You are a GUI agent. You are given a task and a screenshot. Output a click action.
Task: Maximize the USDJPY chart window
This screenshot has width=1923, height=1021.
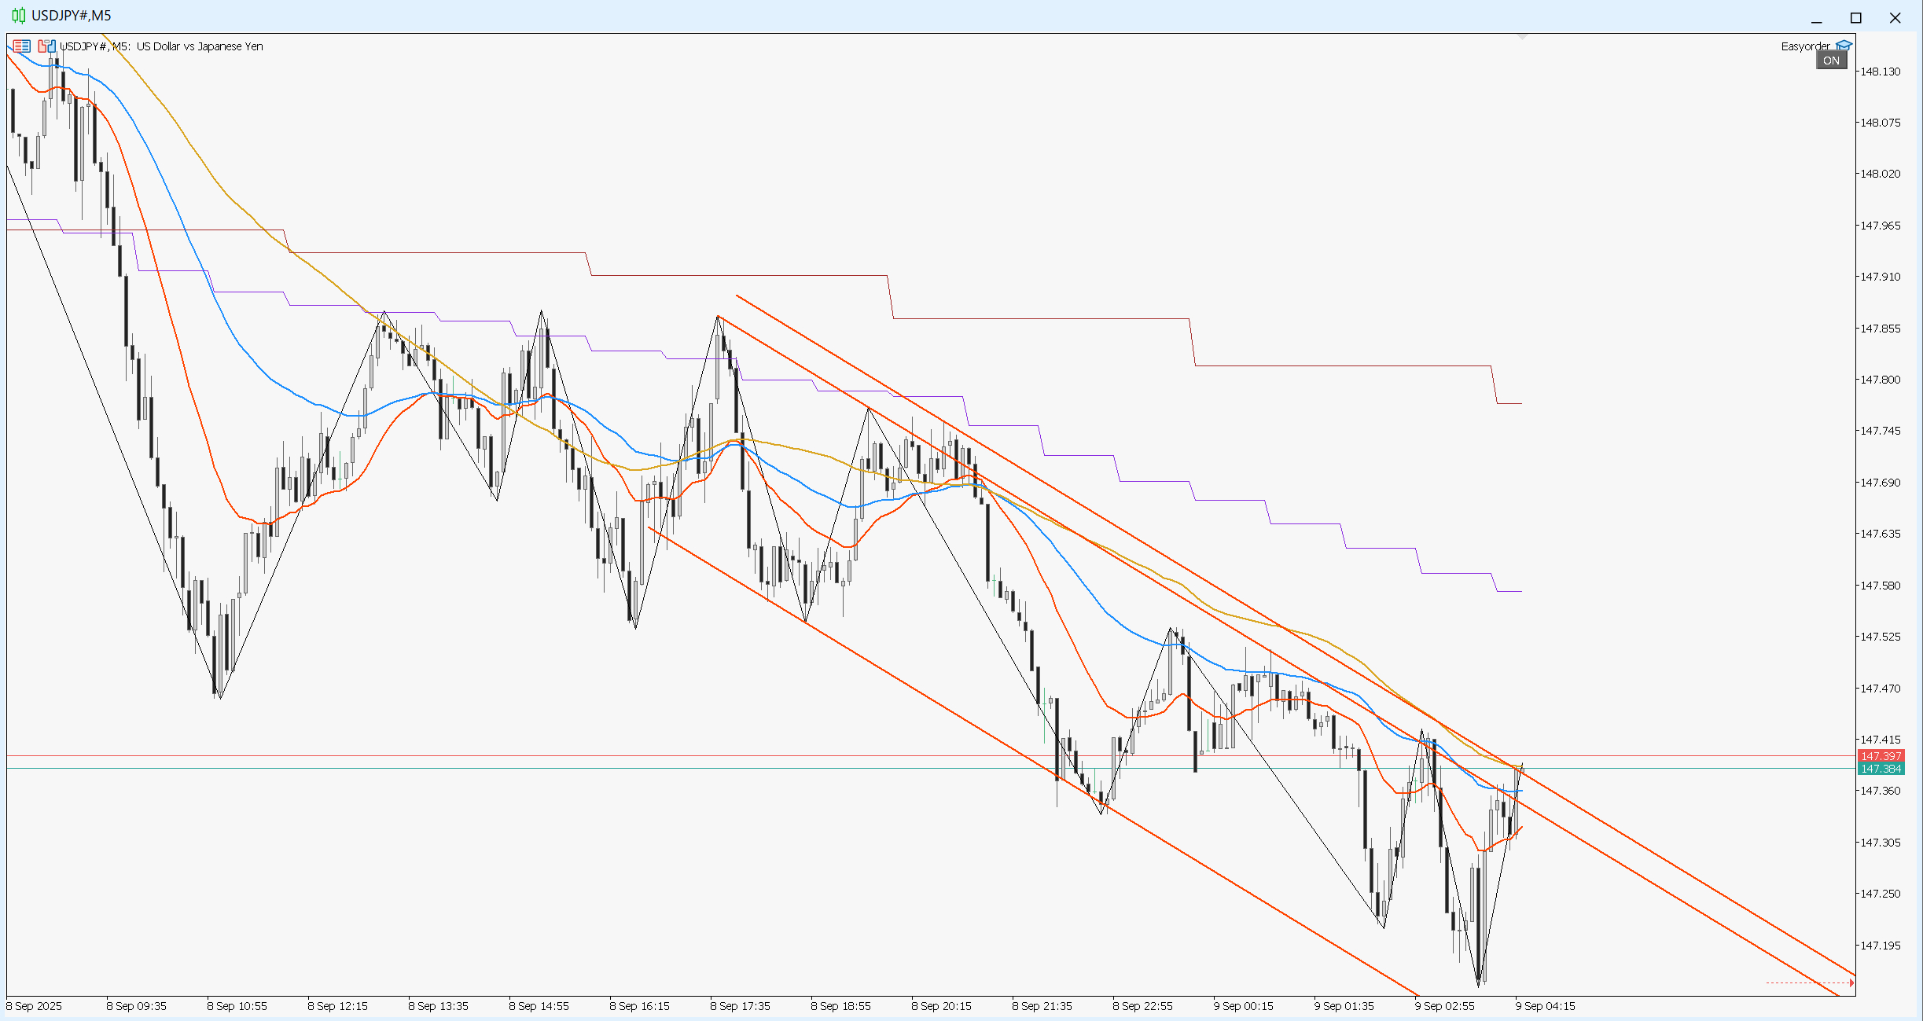coord(1856,17)
